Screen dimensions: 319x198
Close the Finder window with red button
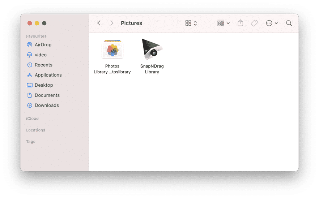pyautogui.click(x=30, y=23)
